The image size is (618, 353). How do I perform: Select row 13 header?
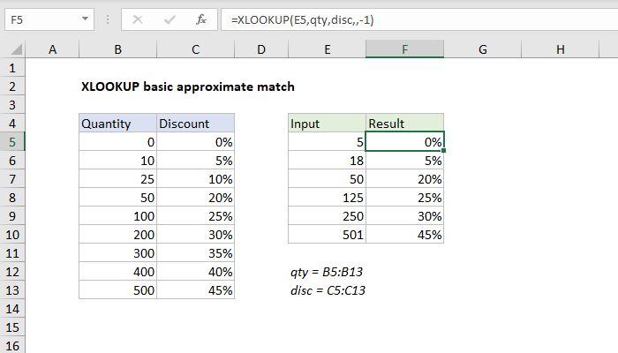(x=12, y=290)
